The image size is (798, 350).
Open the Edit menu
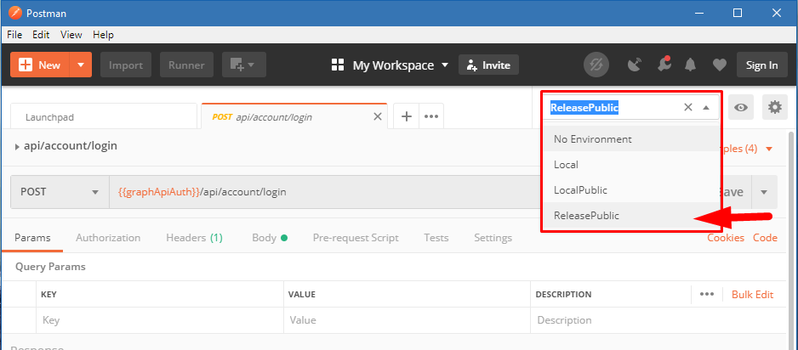pos(41,35)
